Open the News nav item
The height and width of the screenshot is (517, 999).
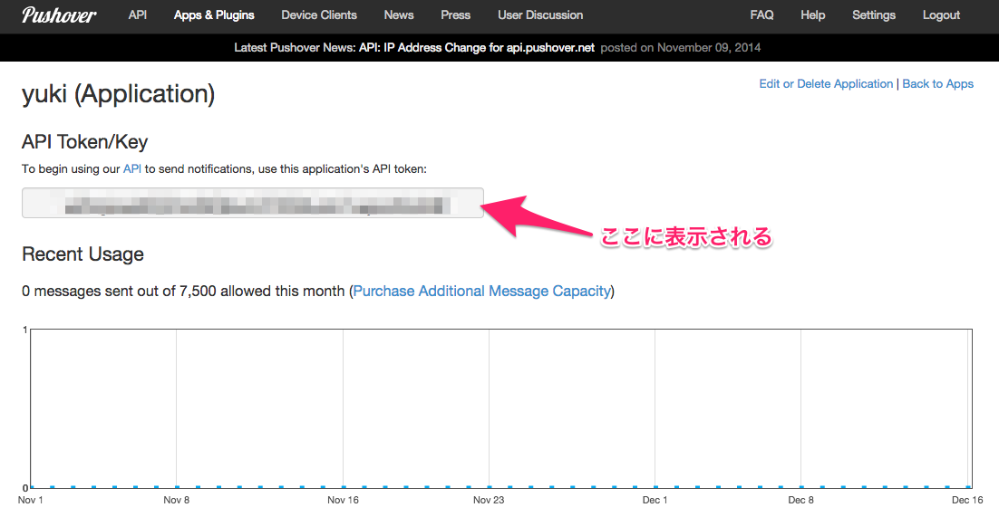coord(399,14)
